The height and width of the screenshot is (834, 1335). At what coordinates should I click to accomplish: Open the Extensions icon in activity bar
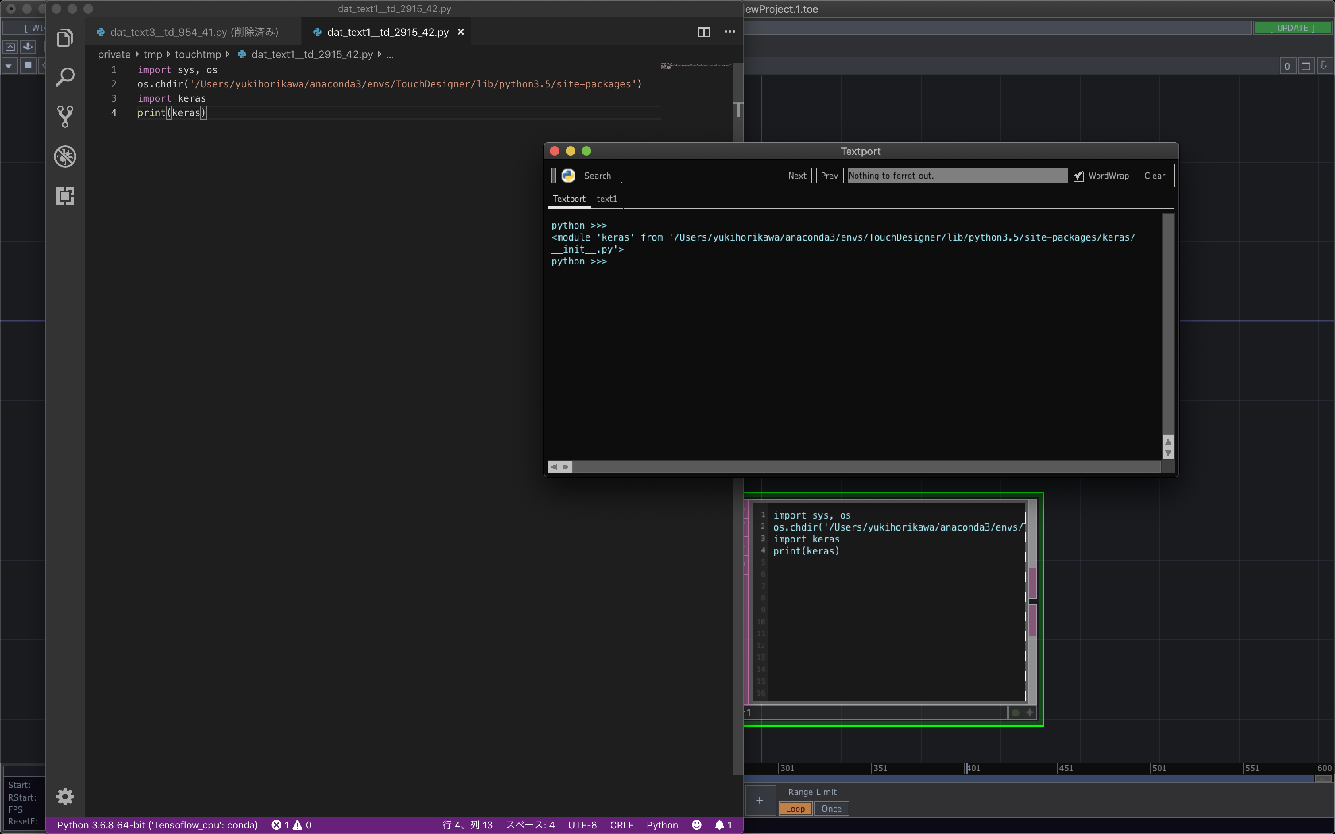[65, 196]
